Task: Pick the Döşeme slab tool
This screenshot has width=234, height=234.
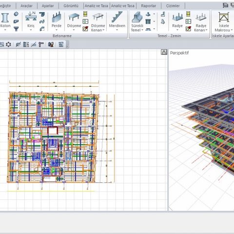Action: [74, 21]
